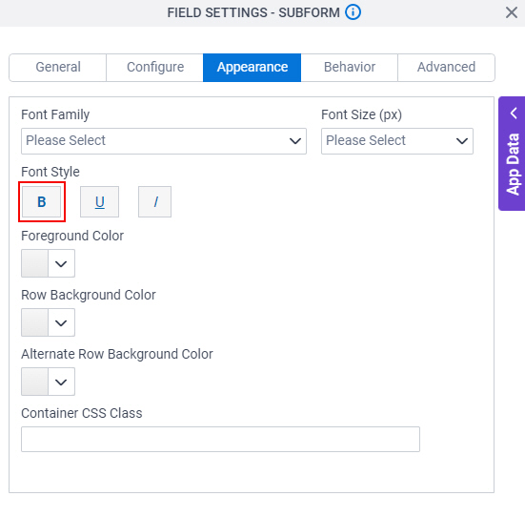Open the Advanced tab

pos(446,68)
